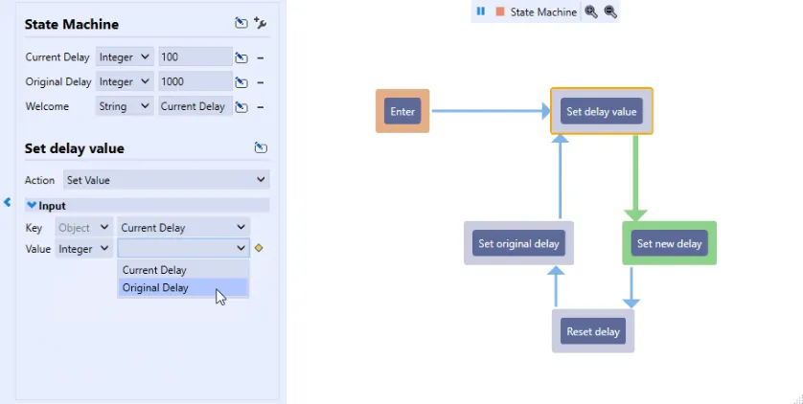Image resolution: width=803 pixels, height=404 pixels.
Task: Zoom in on the state diagram
Action: [x=591, y=11]
